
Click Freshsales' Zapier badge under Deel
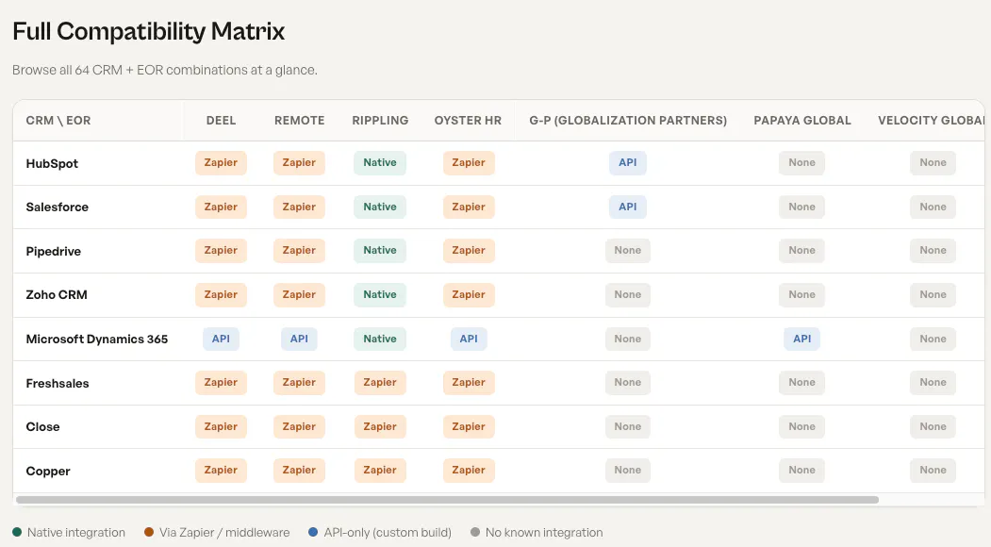click(221, 383)
